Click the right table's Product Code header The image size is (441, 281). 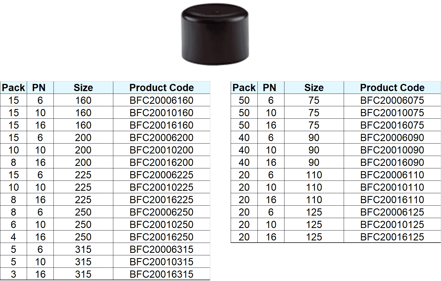(x=392, y=88)
